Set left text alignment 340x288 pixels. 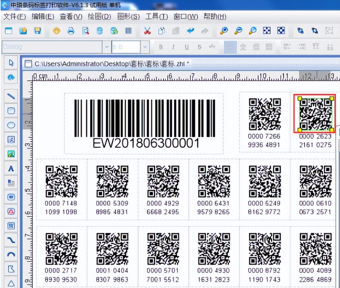tap(230, 47)
